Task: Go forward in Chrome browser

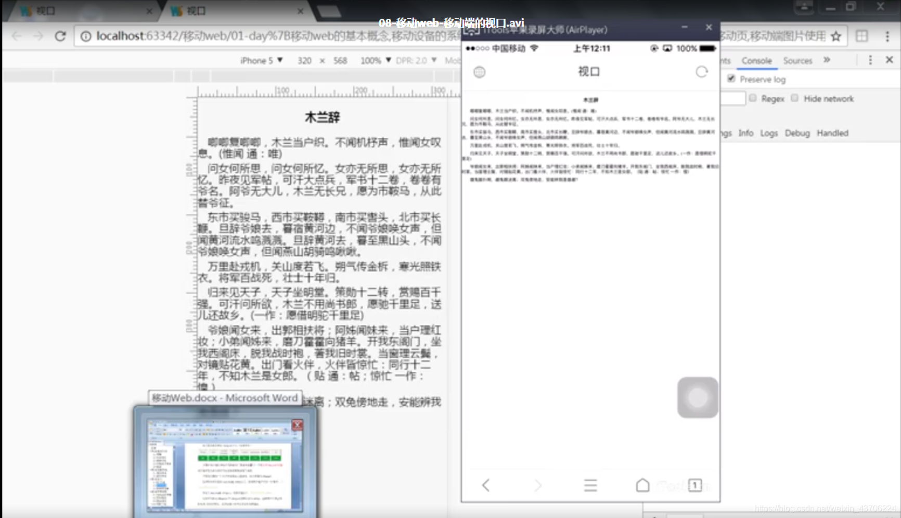Action: 38,36
